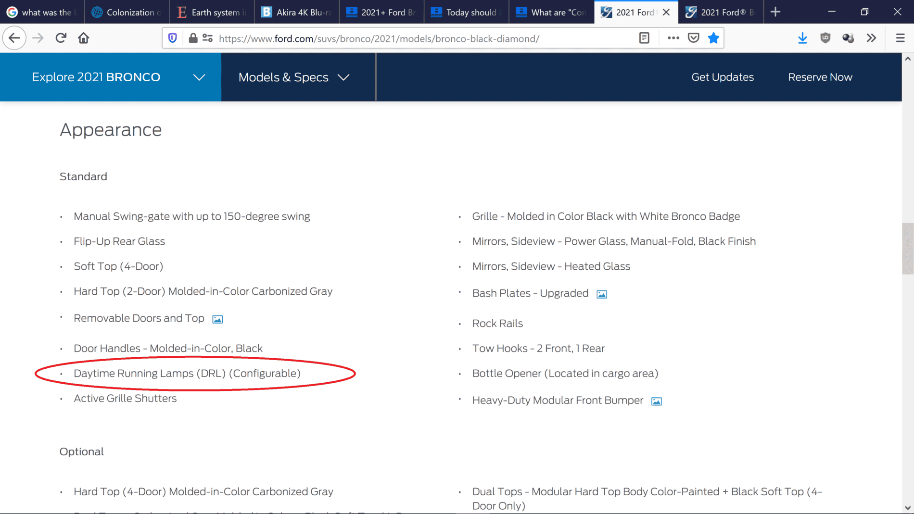The height and width of the screenshot is (514, 914).
Task: Select 'Active Grille Shutters' text
Action: pyautogui.click(x=125, y=399)
